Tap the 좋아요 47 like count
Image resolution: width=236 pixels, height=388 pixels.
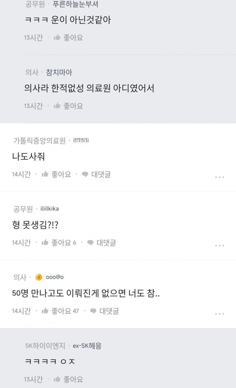65,311
